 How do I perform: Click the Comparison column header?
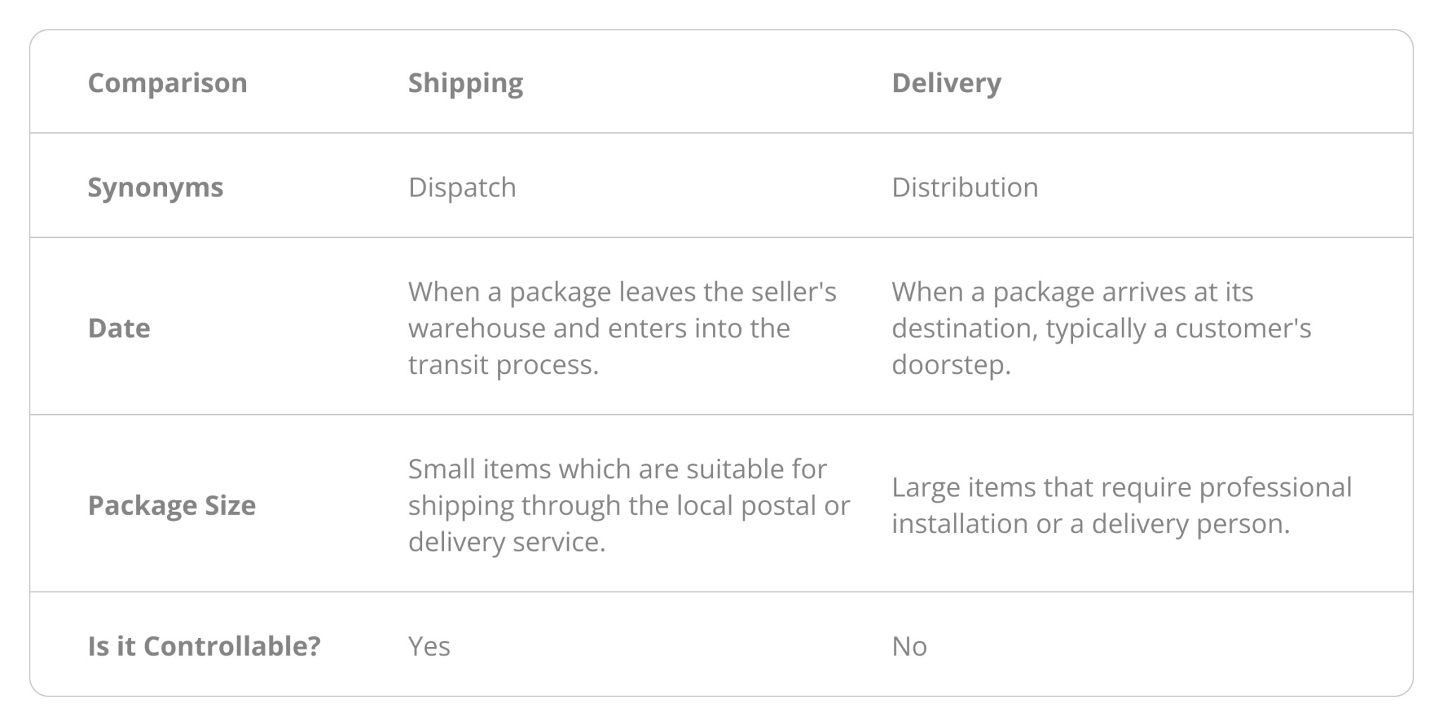coord(167,83)
